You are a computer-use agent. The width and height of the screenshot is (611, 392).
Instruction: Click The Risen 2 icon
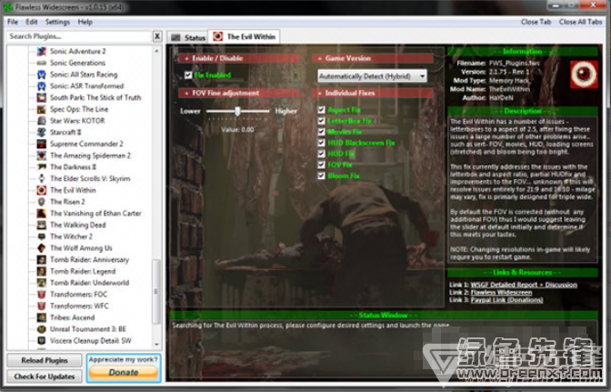click(42, 201)
